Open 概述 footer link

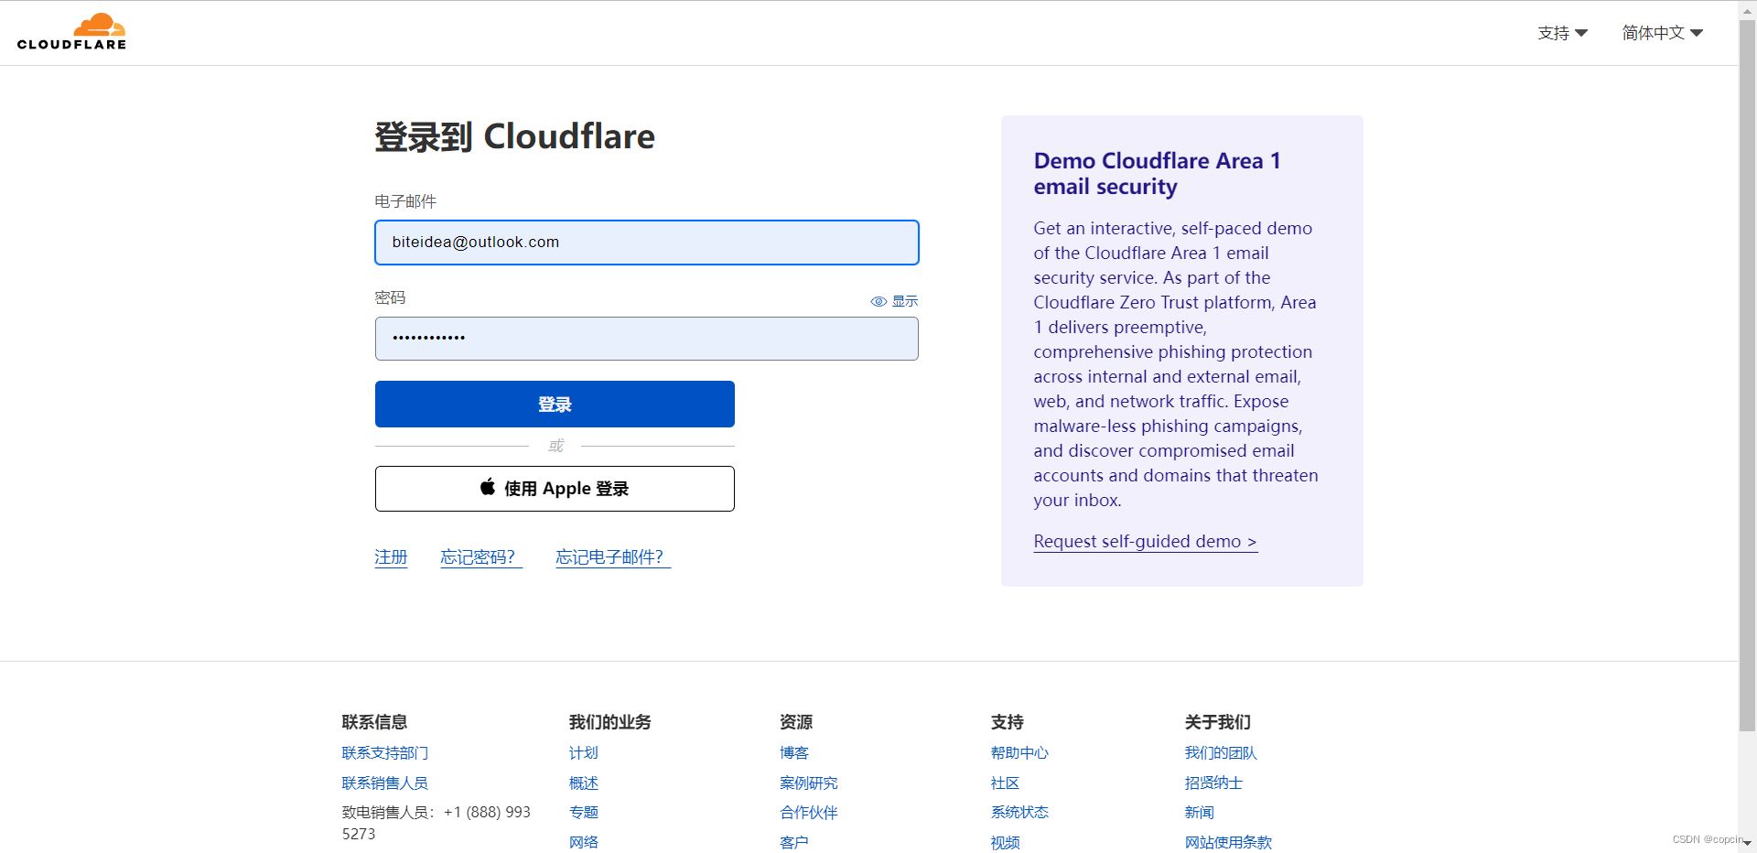(x=584, y=783)
